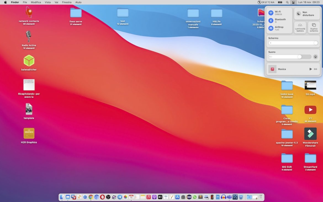
Task: Select the apache-jmeter-5.3 folder
Action: [x=287, y=134]
